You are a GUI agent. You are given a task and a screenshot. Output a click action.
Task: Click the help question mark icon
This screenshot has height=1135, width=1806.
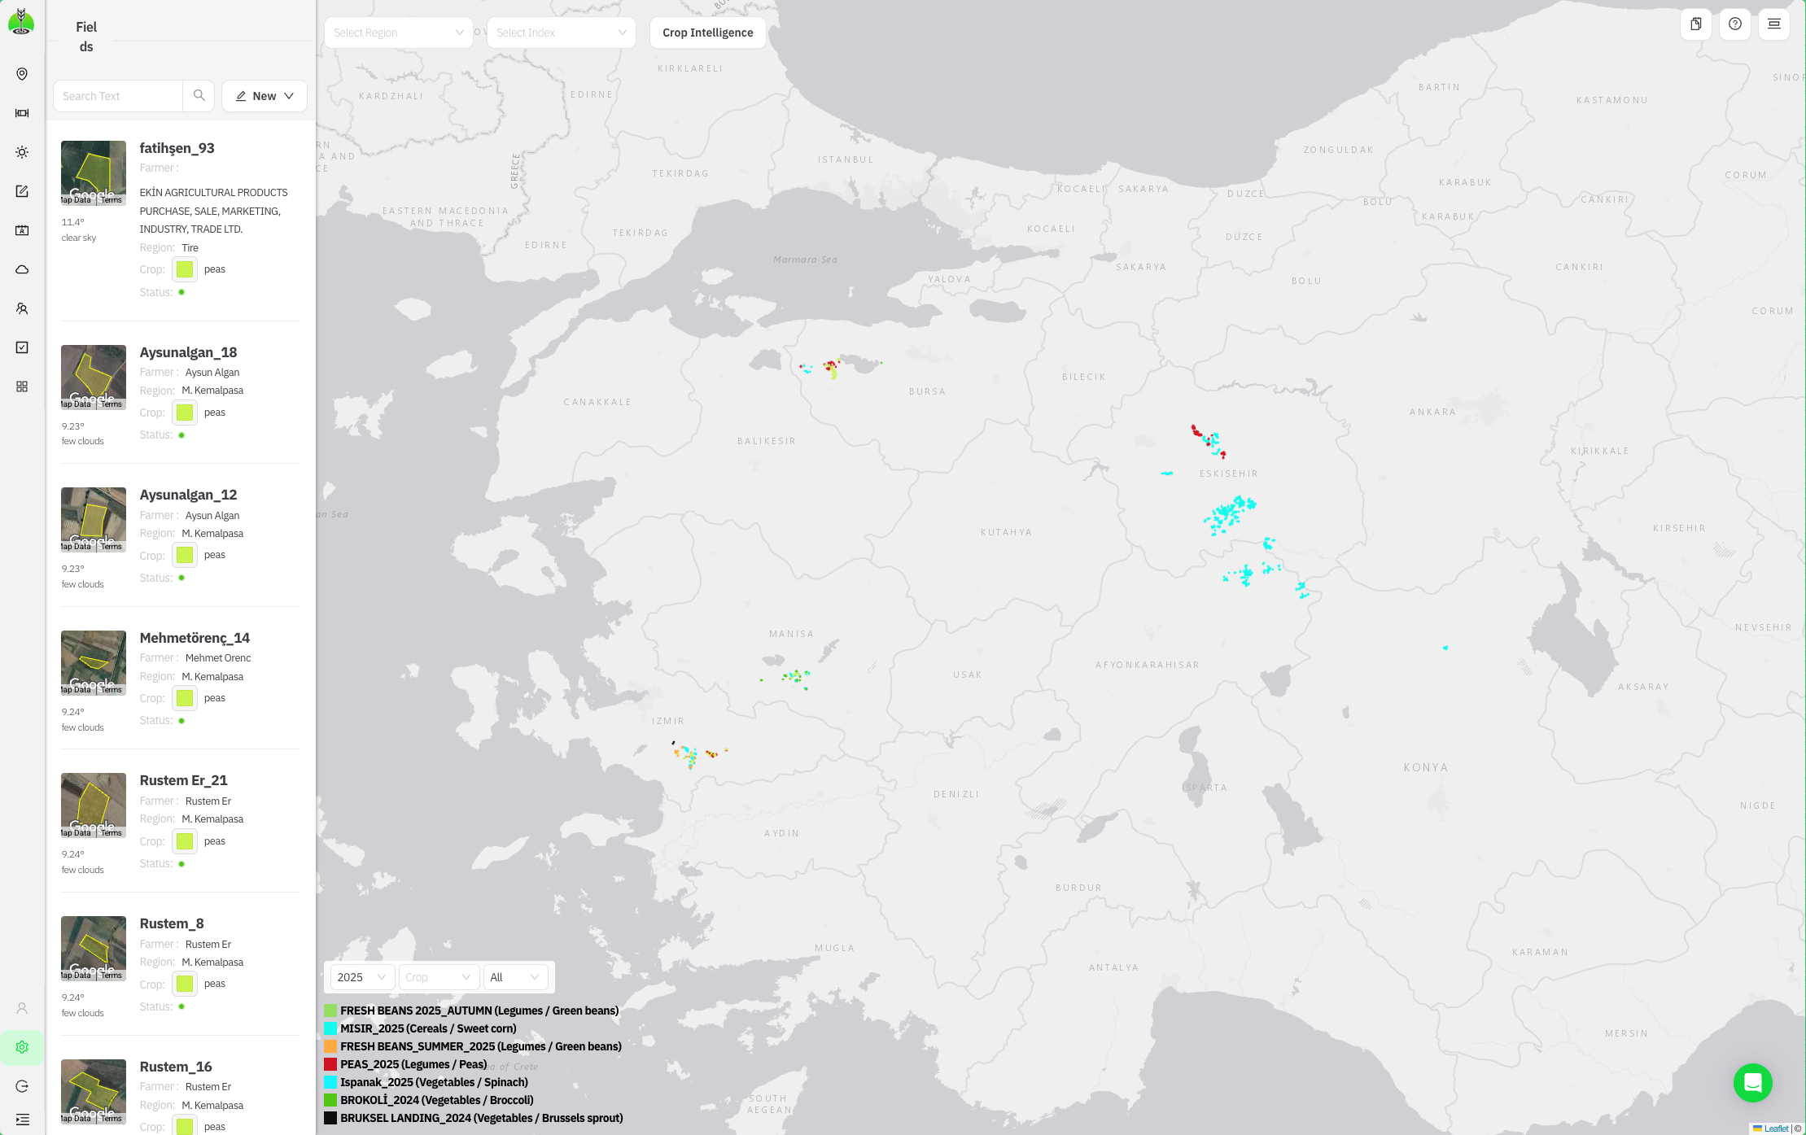click(x=1734, y=24)
